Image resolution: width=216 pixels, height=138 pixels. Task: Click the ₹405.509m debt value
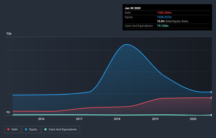164,13
